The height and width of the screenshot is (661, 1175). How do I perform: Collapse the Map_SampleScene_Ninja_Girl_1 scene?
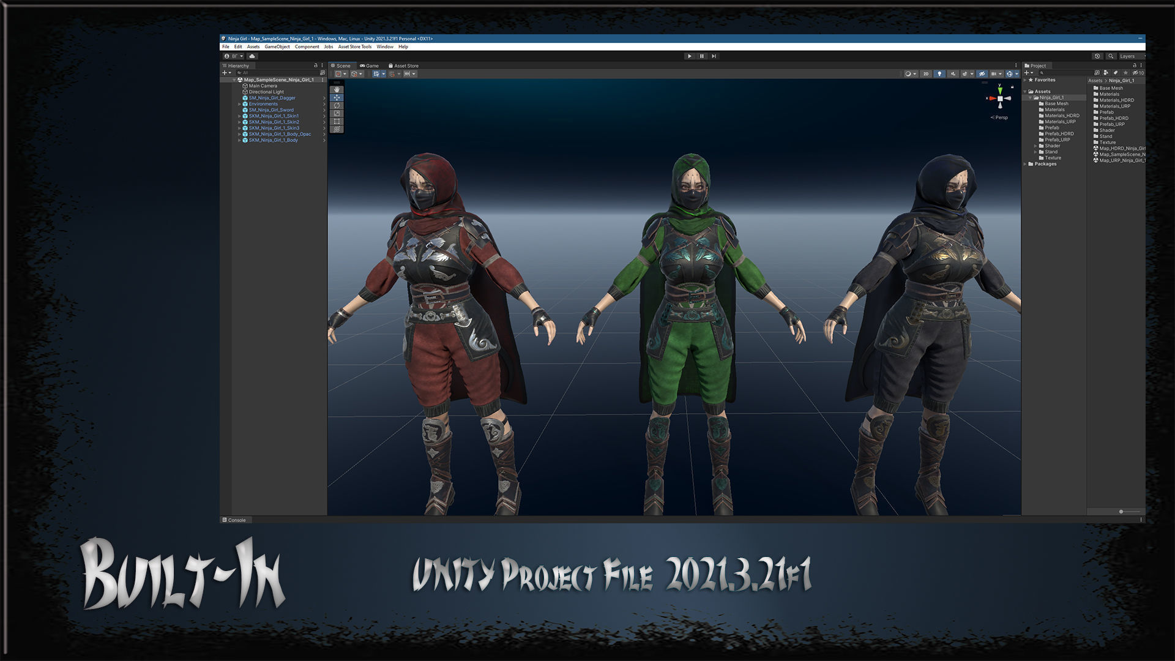(234, 80)
